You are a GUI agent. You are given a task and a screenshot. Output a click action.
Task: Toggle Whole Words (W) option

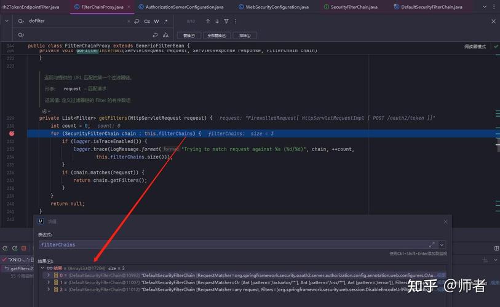click(156, 21)
